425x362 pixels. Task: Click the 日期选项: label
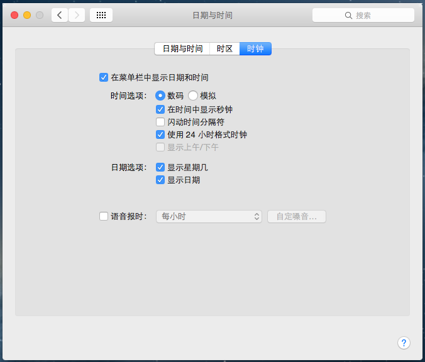coord(129,167)
